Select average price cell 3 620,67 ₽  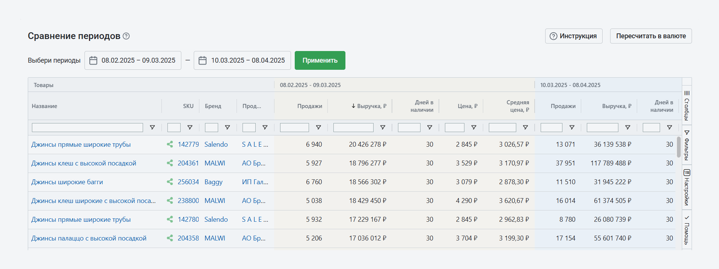[x=514, y=201]
